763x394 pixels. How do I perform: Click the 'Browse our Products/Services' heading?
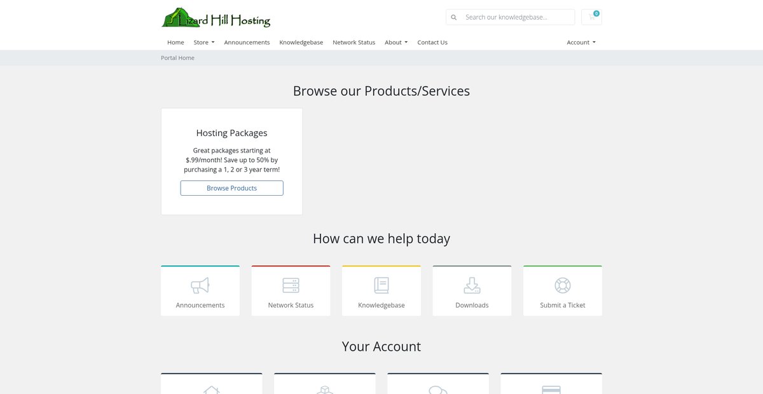(x=381, y=91)
